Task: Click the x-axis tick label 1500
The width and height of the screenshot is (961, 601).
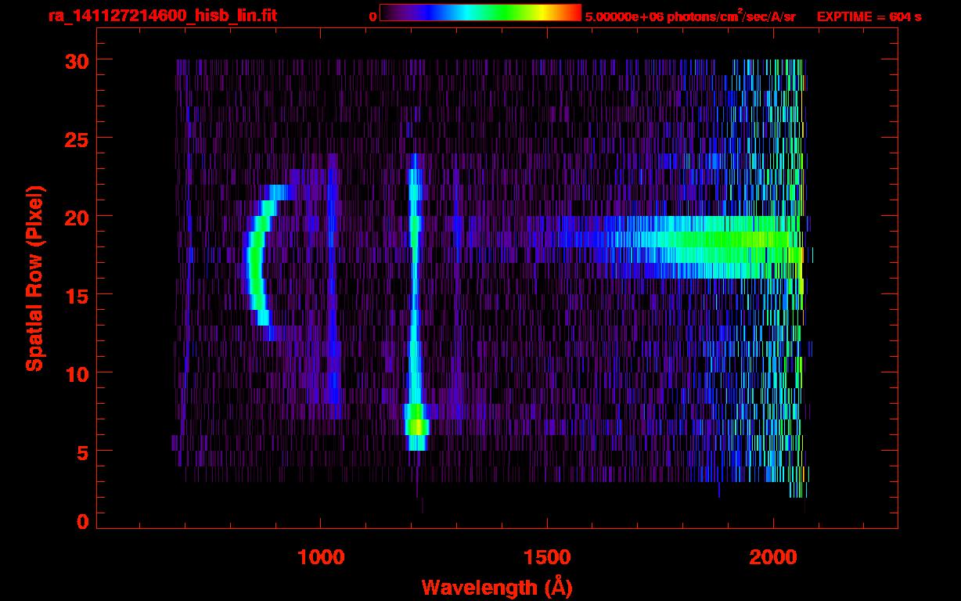Action: pos(546,556)
